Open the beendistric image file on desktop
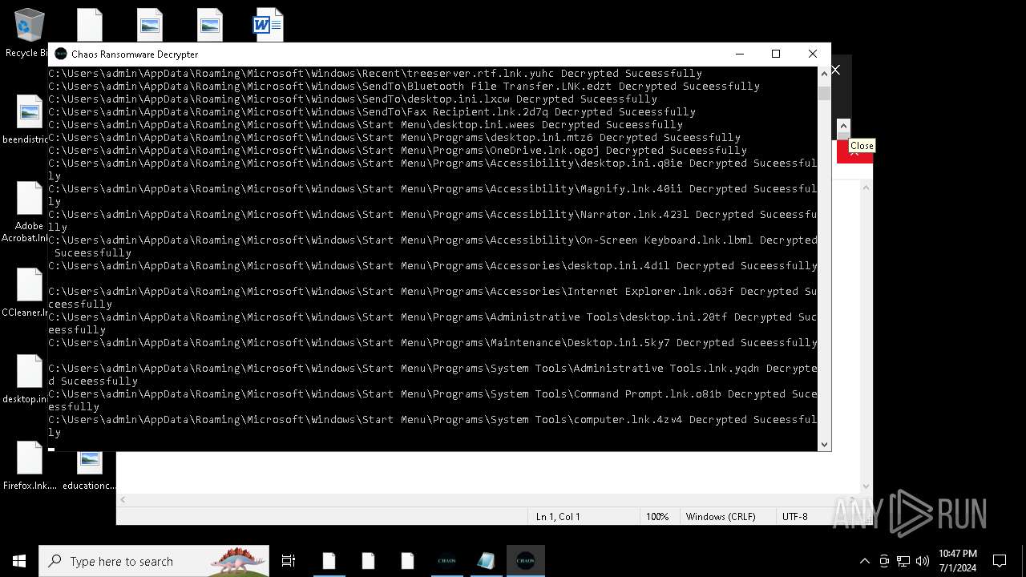 [x=29, y=120]
